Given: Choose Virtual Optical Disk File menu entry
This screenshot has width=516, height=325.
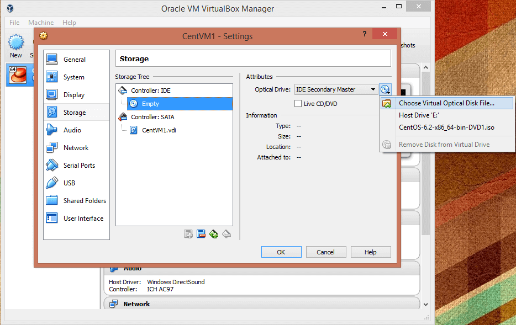Looking at the screenshot, I should 446,103.
